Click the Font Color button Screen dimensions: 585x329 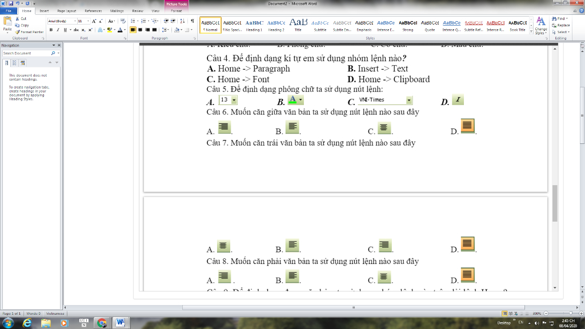click(x=120, y=30)
